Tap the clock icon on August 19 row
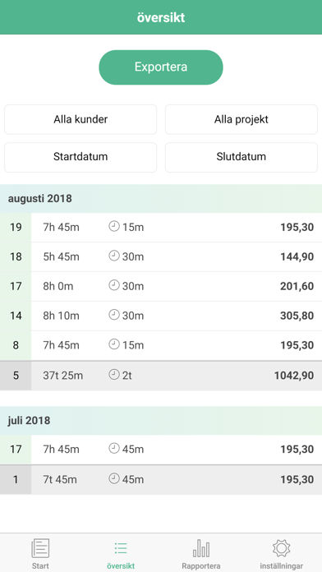The height and width of the screenshot is (572, 322). point(114,227)
